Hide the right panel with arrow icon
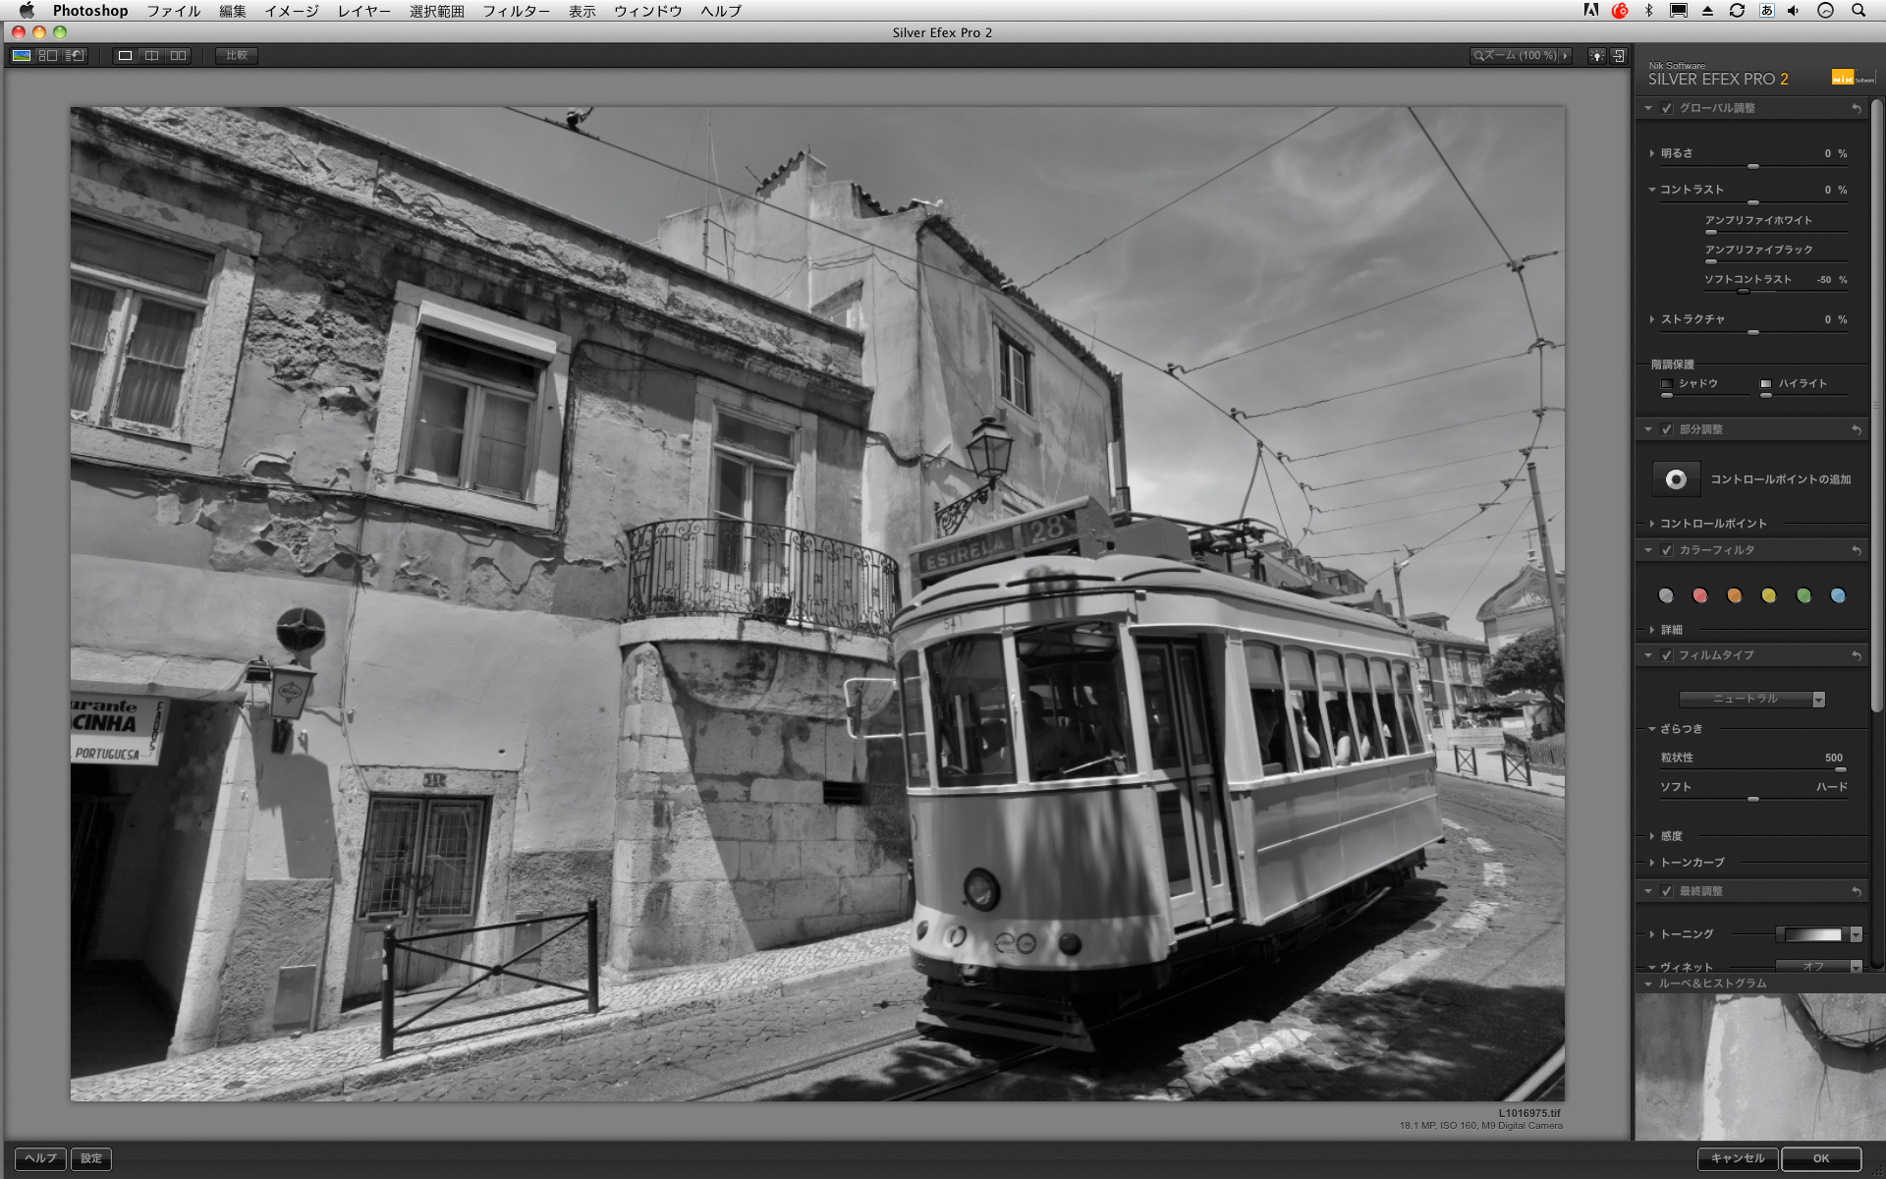 [1619, 56]
